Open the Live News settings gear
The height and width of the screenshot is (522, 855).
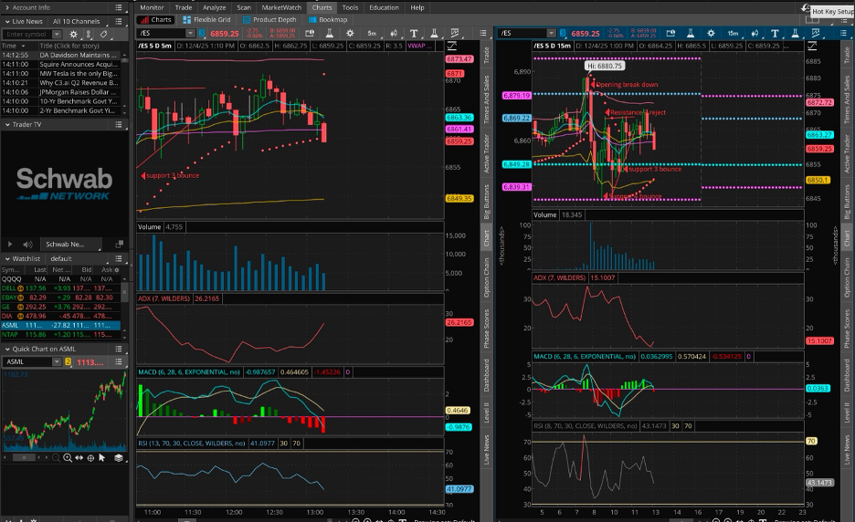point(74,34)
